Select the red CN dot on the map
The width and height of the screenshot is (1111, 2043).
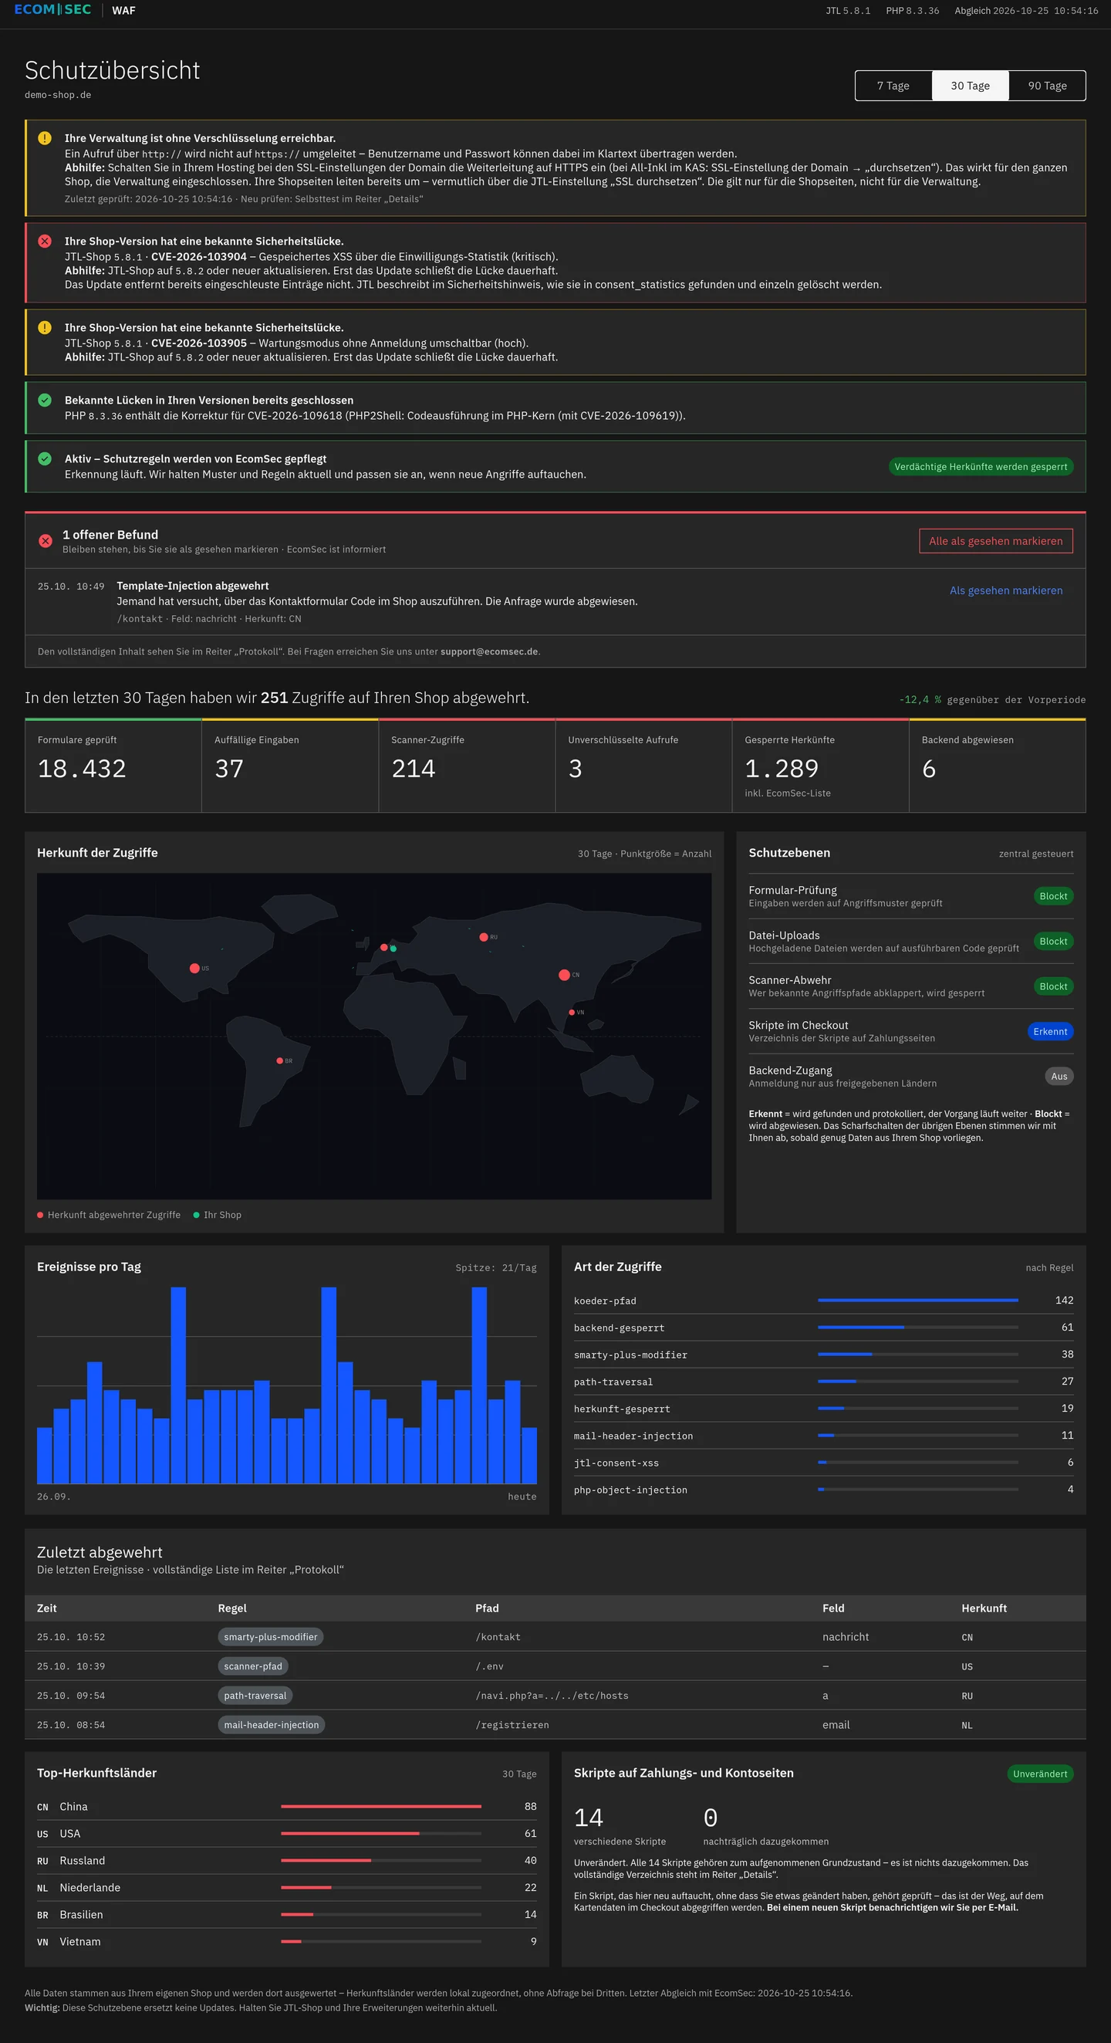tap(564, 975)
